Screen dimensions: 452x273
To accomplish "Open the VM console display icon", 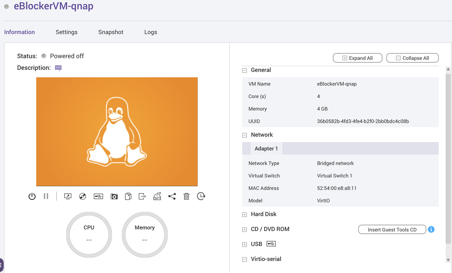I will [68, 196].
